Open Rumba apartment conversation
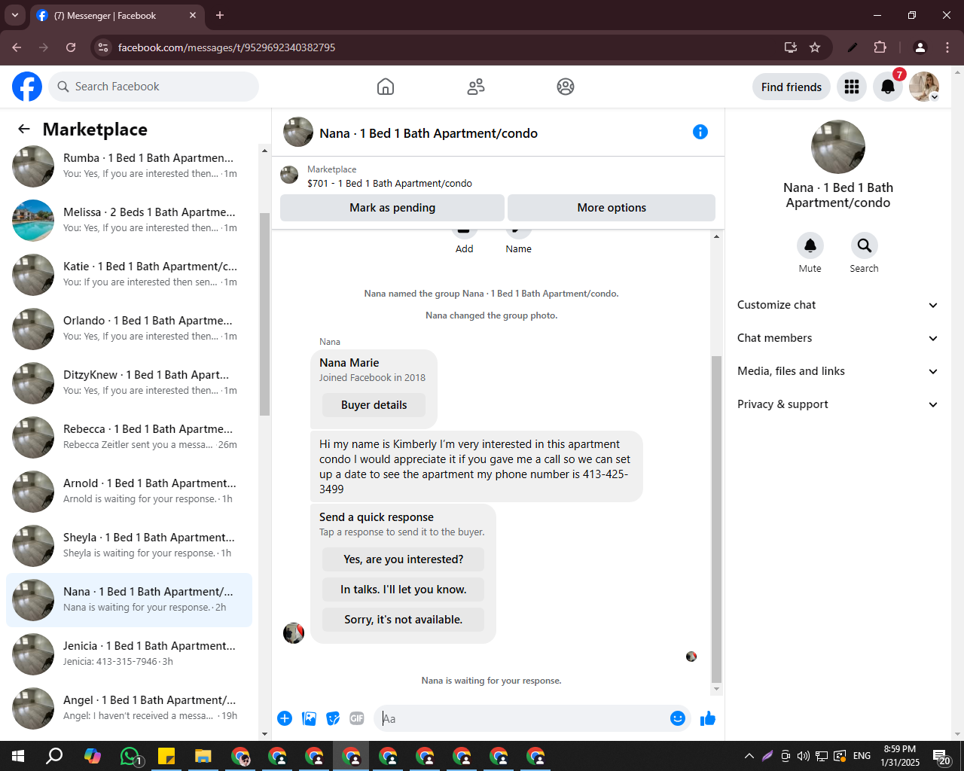 tap(130, 166)
